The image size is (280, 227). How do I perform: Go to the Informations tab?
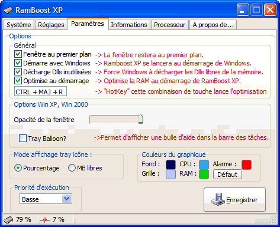[x=129, y=25]
